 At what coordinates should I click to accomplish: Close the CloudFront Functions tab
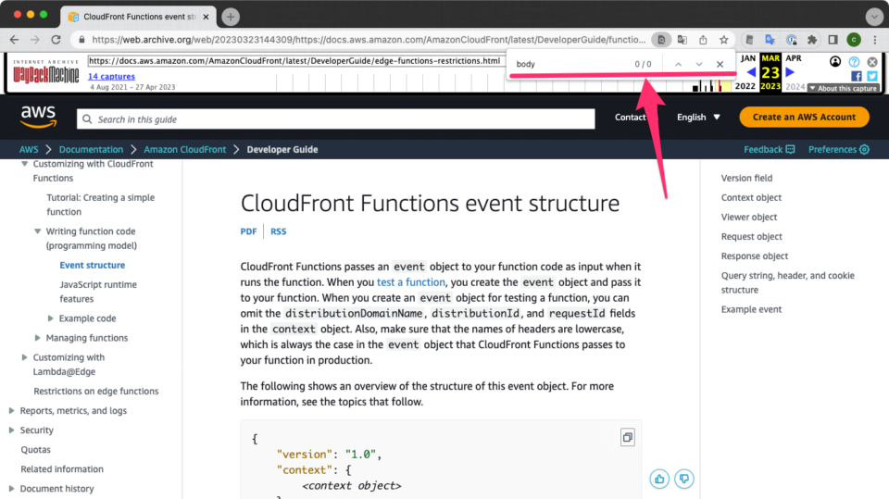click(206, 17)
